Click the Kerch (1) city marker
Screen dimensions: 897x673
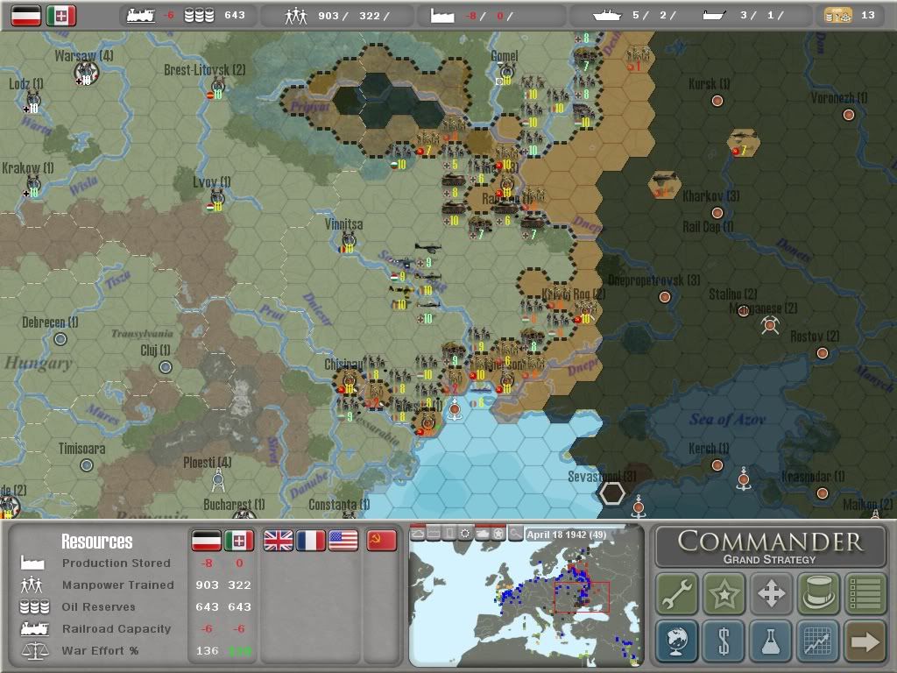click(x=717, y=465)
